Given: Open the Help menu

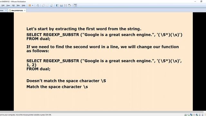Looking at the screenshot, I should [x=23, y=5].
